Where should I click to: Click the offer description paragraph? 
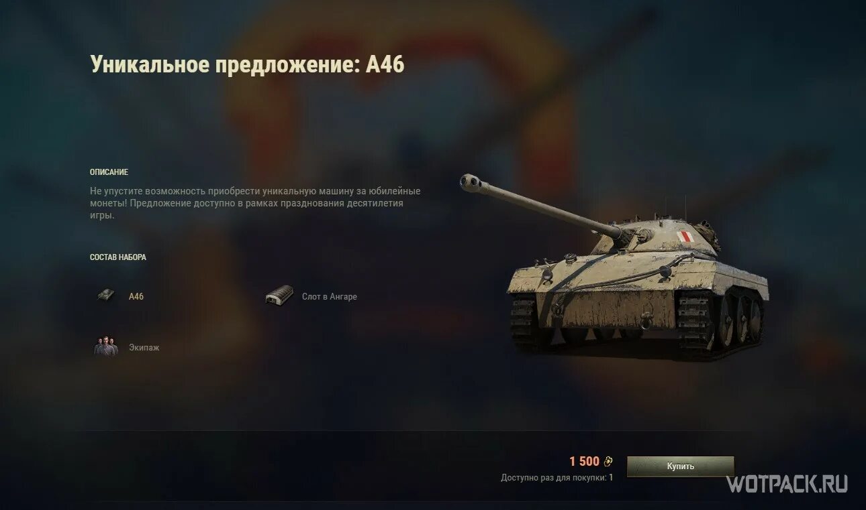pyautogui.click(x=255, y=203)
